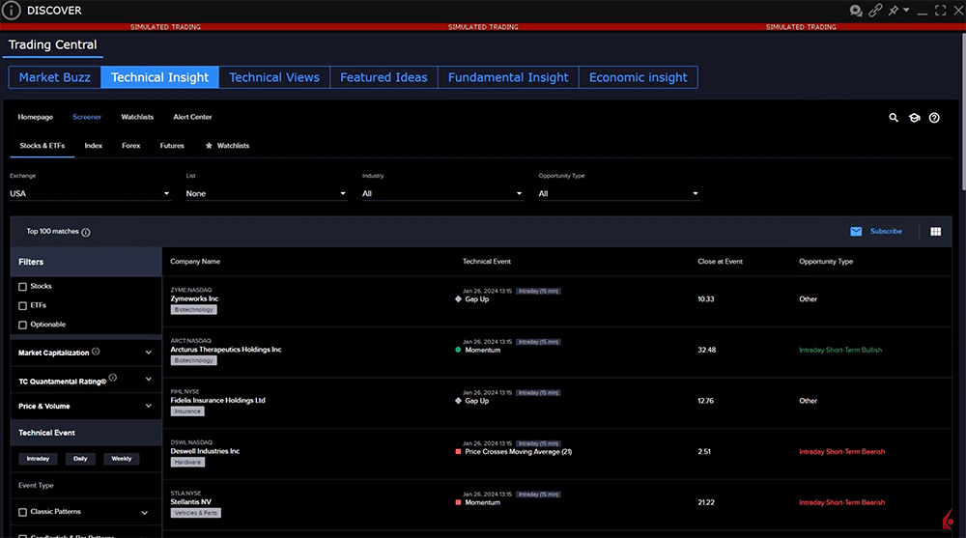This screenshot has width=966, height=538.
Task: Expand the Market Capitalization filter
Action: (x=148, y=353)
